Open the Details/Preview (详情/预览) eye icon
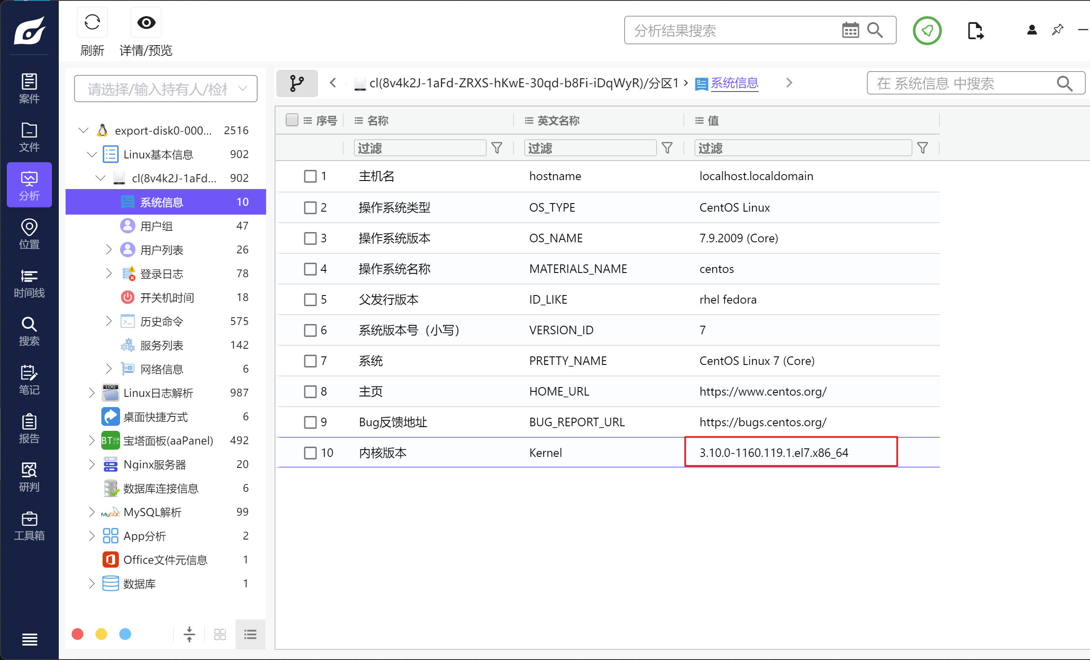This screenshot has height=660, width=1090. coord(146,23)
